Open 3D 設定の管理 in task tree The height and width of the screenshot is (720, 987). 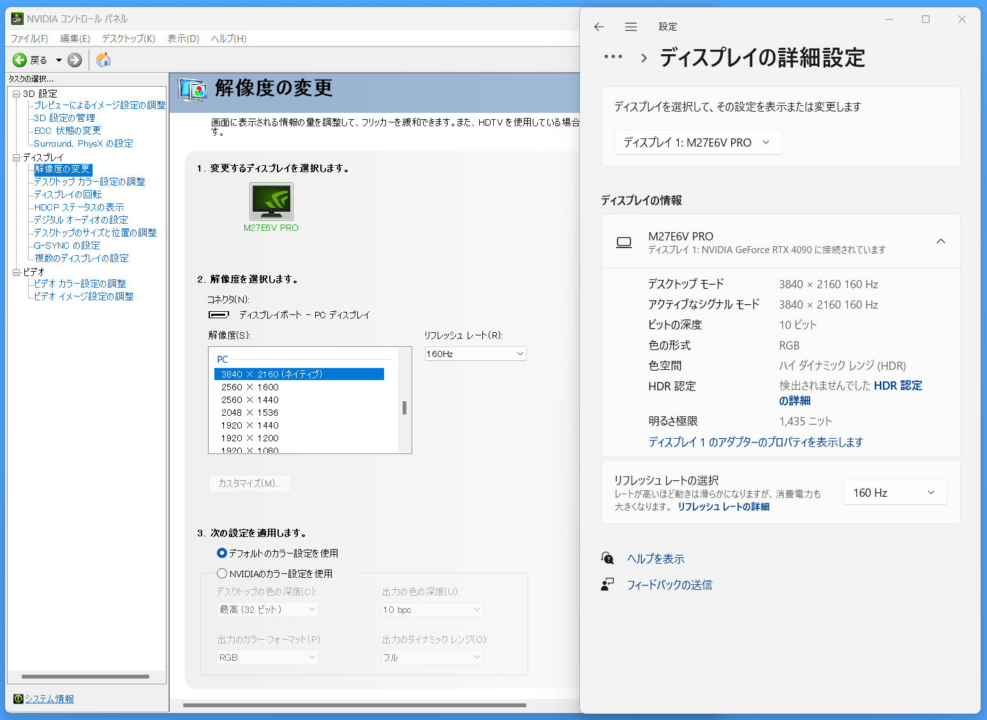click(64, 118)
